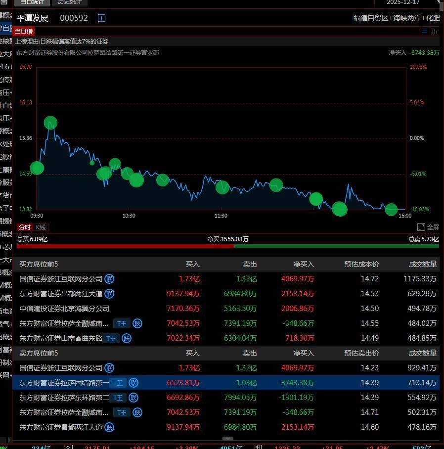Click 联 icon for 拉萨金融城南 in 买方席位前5
The width and height of the screenshot is (444, 449).
137,323
